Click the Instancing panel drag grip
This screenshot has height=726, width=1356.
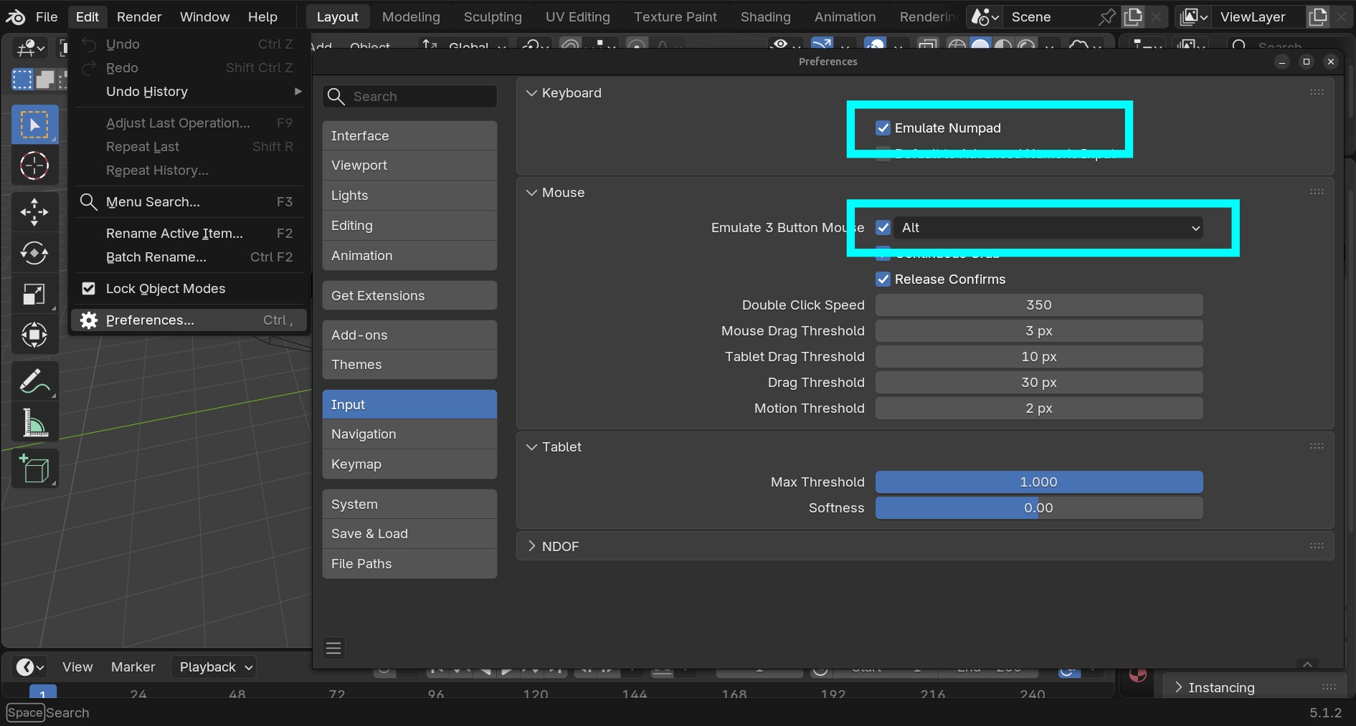[x=1329, y=687]
